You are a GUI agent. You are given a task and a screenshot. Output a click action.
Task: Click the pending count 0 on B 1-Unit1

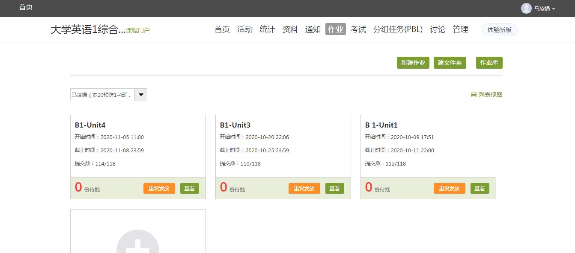click(369, 187)
